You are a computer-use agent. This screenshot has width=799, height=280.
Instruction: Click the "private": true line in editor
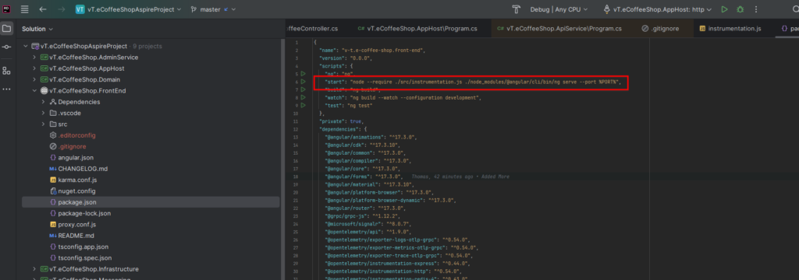pyautogui.click(x=342, y=121)
